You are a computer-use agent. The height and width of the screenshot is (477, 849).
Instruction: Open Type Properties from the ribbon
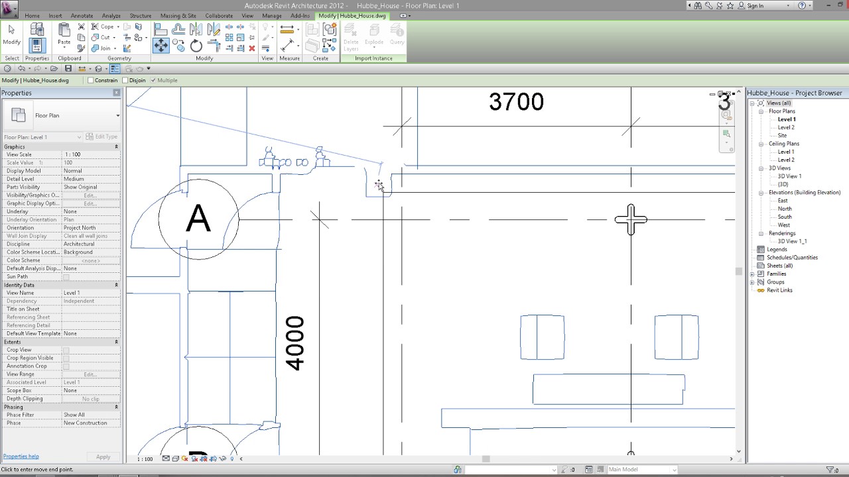[37, 29]
